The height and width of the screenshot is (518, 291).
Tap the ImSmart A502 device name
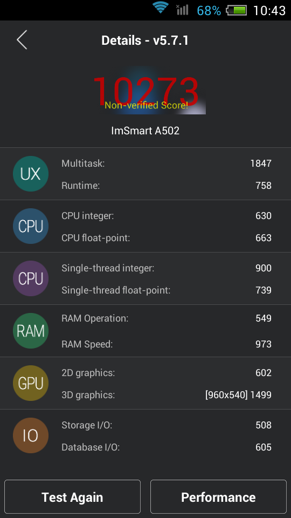[x=145, y=131]
